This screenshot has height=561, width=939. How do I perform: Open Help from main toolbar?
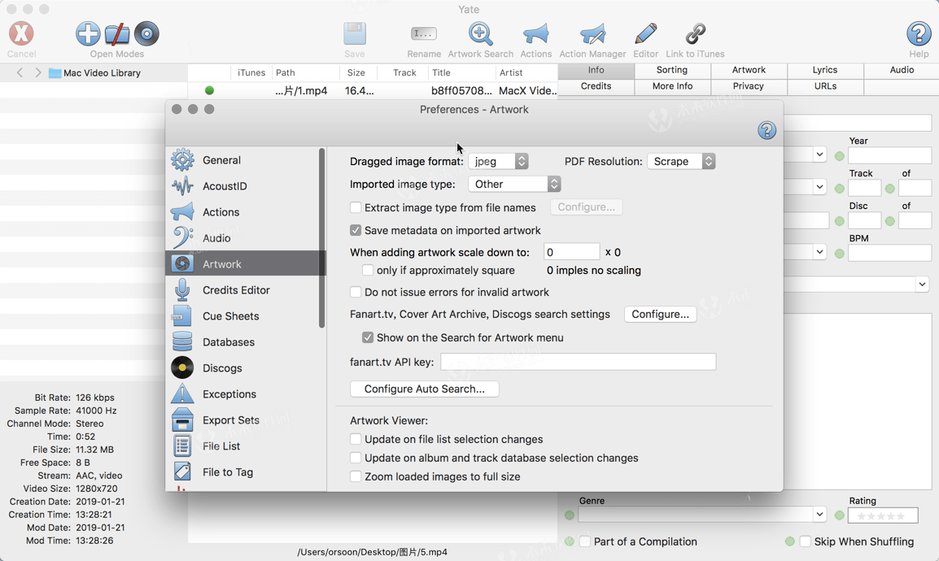point(919,34)
